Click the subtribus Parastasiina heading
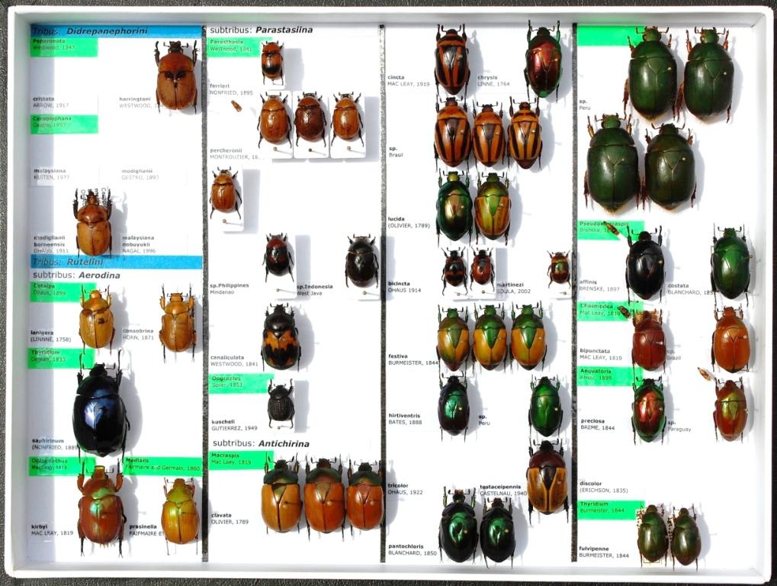 click(262, 31)
